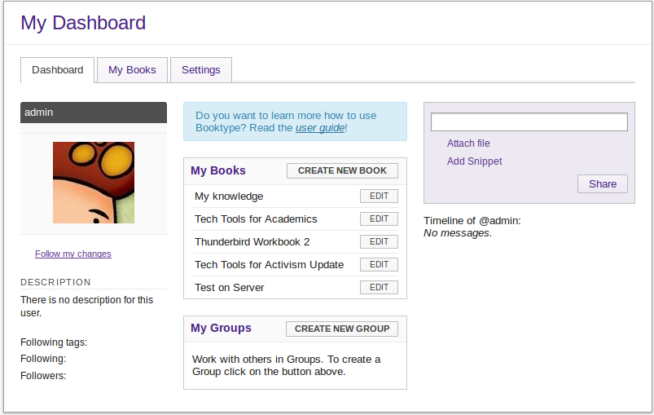Edit the My knowledge book
This screenshot has height=415, width=654.
[379, 196]
